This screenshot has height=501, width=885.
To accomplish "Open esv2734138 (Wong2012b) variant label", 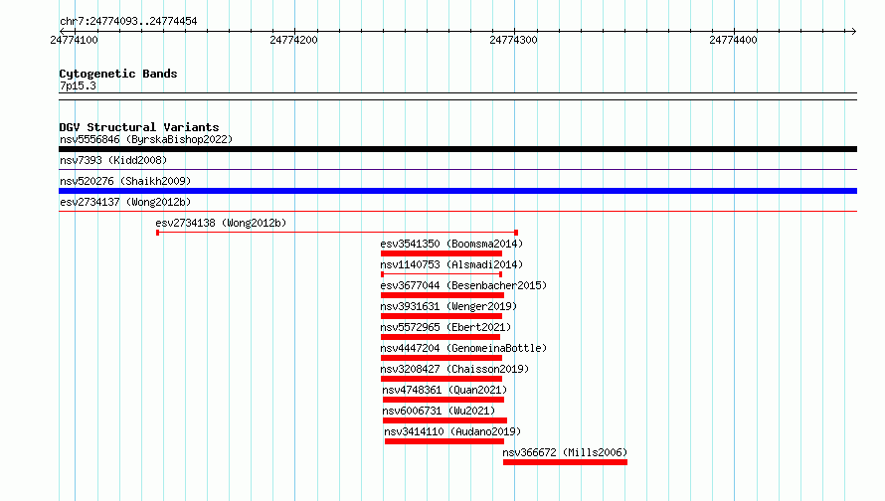I will (221, 223).
